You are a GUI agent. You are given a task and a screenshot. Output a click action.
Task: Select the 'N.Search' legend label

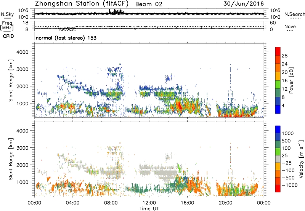[294, 14]
